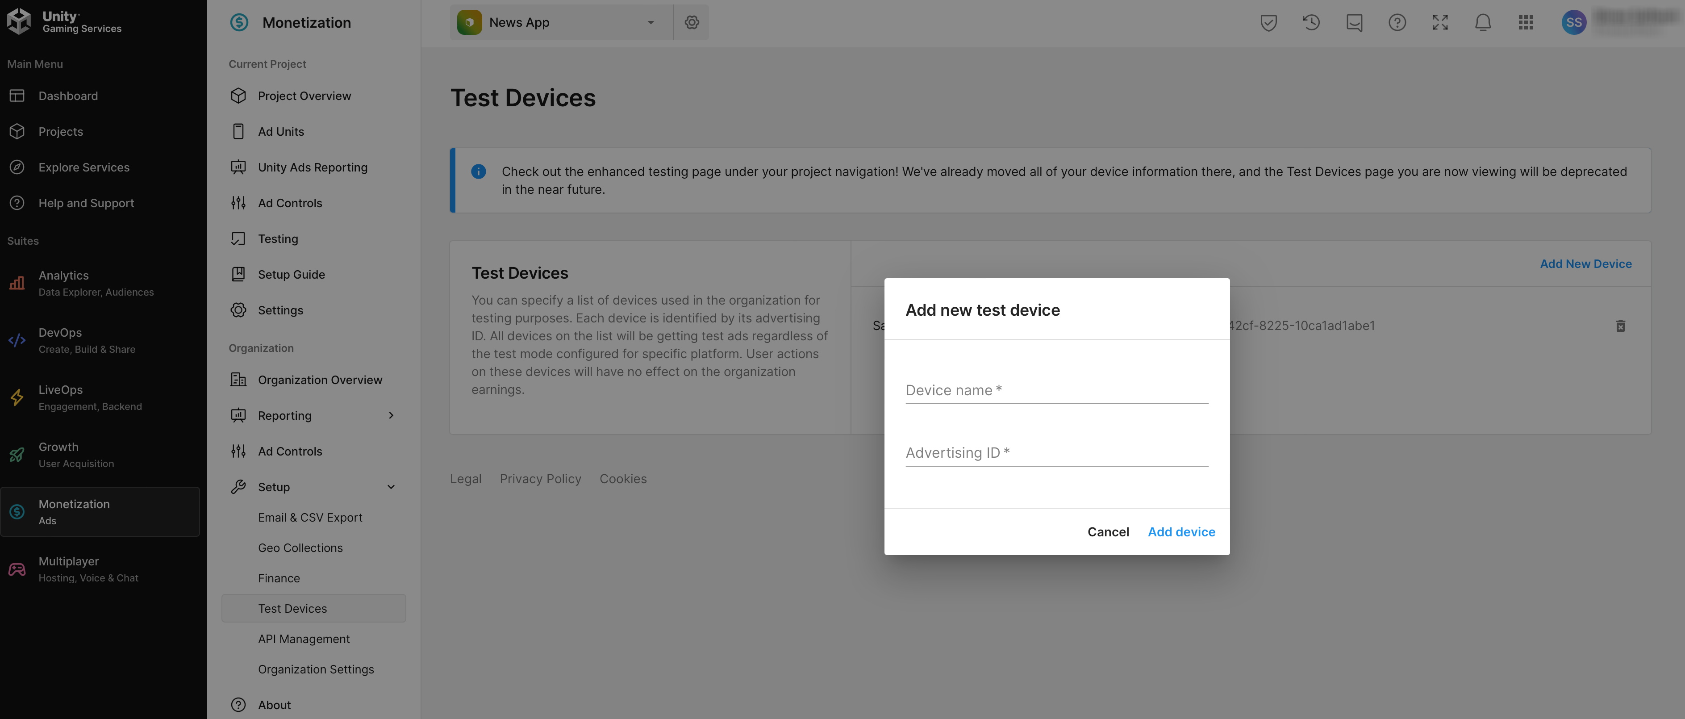
Task: Click the delete trash icon for test device
Action: pos(1620,326)
